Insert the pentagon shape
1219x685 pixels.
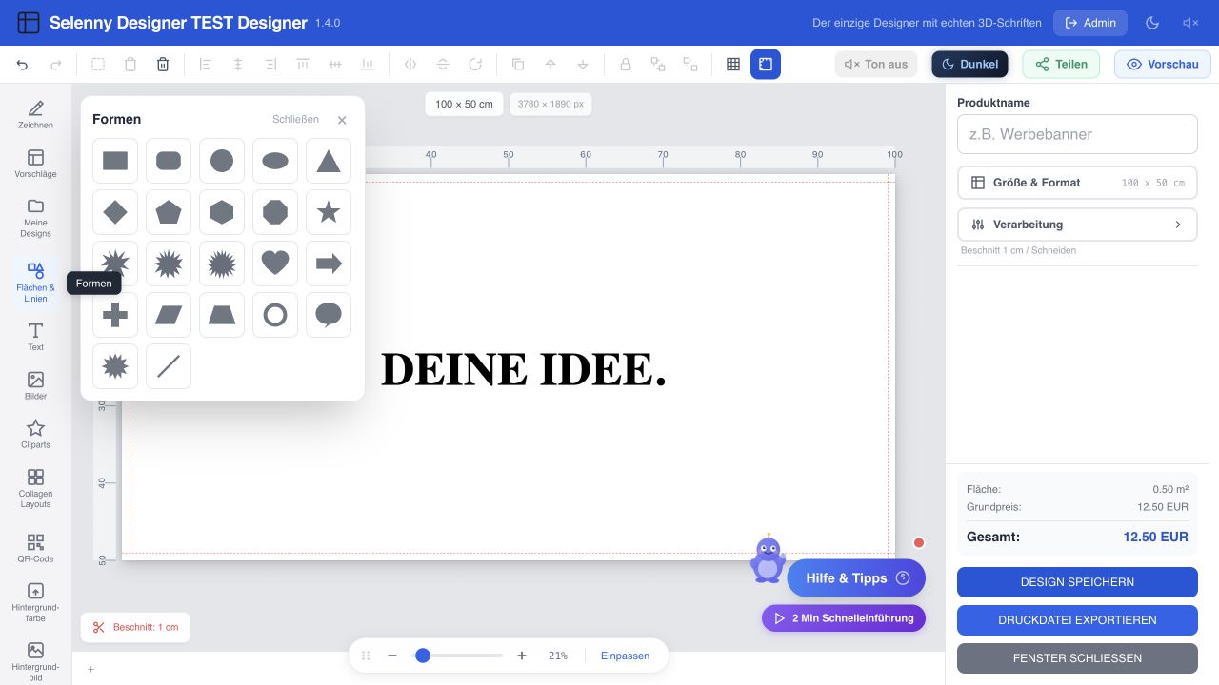click(169, 212)
